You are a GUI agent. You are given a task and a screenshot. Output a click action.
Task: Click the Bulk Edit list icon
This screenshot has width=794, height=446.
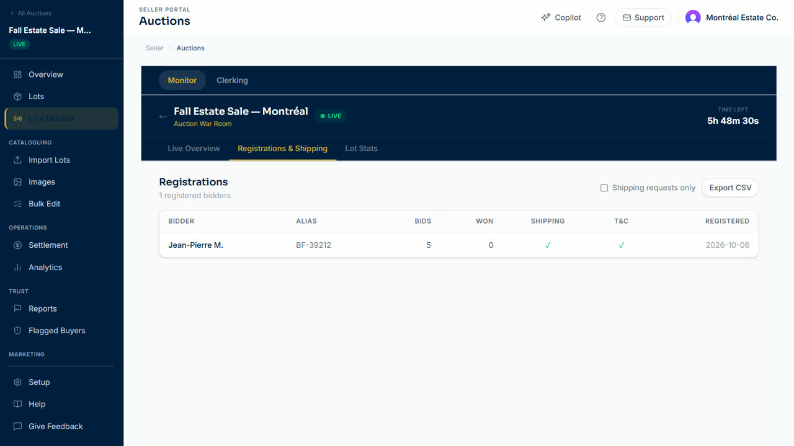17,204
